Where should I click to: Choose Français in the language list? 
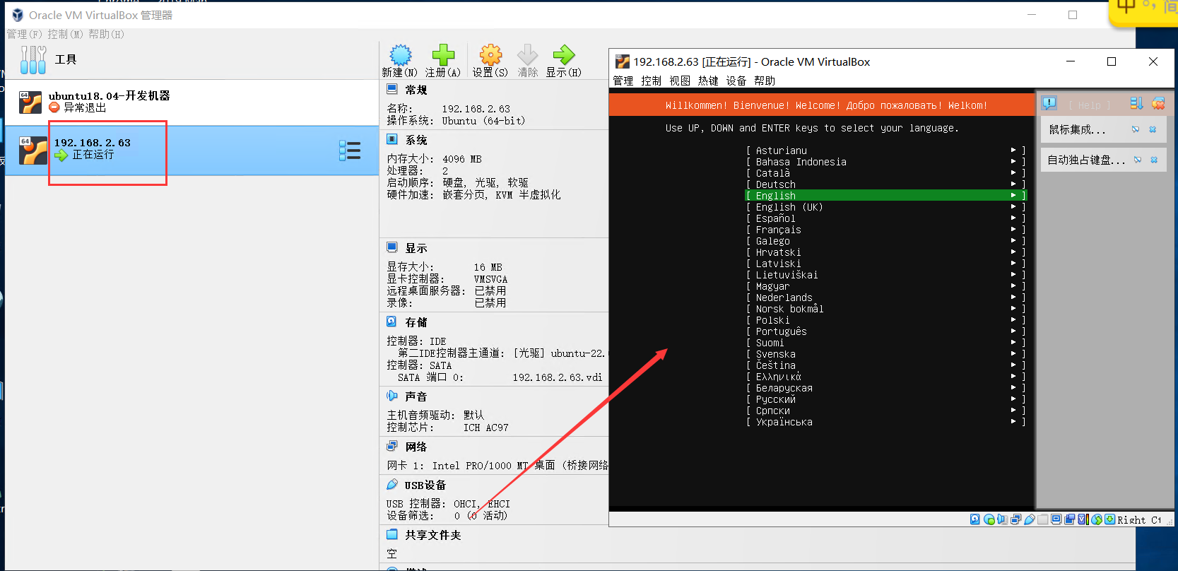(885, 230)
